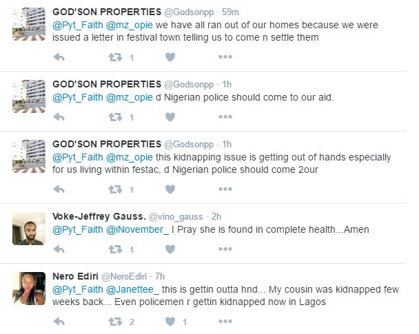
Task: Open Voke-Jeffrey Gauss's profile picture
Action: [29, 228]
